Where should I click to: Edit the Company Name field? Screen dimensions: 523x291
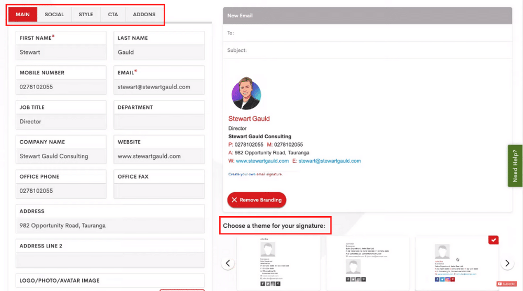61,156
